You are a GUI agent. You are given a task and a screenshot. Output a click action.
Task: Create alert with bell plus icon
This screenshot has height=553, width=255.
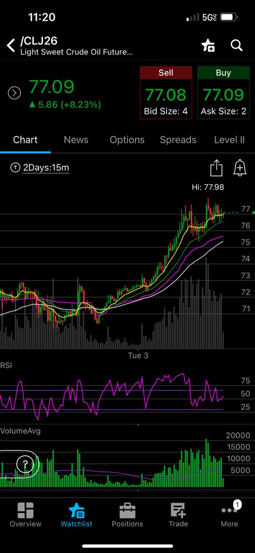(239, 168)
